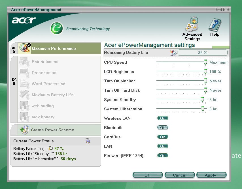Click the Presentation scheme icon
The width and height of the screenshot is (242, 189).
click(x=24, y=73)
